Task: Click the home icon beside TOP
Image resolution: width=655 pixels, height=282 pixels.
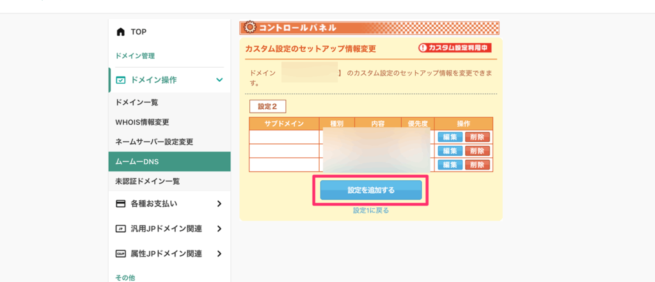Action: coord(121,32)
